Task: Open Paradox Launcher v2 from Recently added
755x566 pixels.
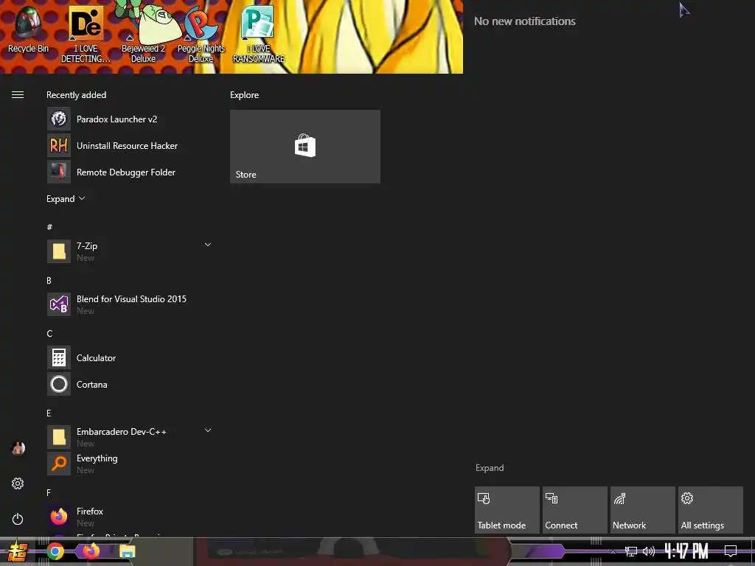Action: click(130, 119)
